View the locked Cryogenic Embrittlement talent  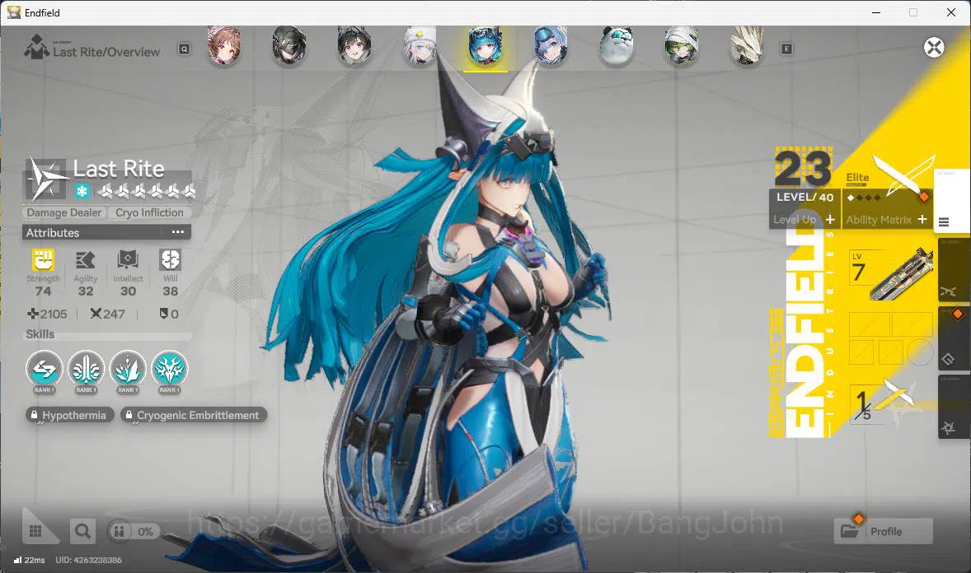[x=194, y=415]
